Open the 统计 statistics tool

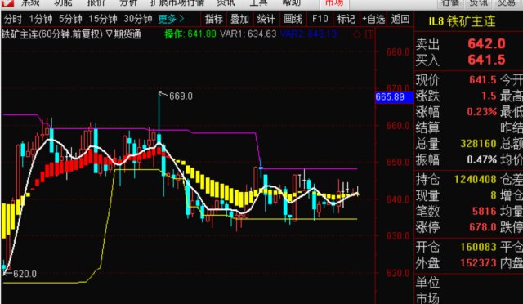pos(266,19)
